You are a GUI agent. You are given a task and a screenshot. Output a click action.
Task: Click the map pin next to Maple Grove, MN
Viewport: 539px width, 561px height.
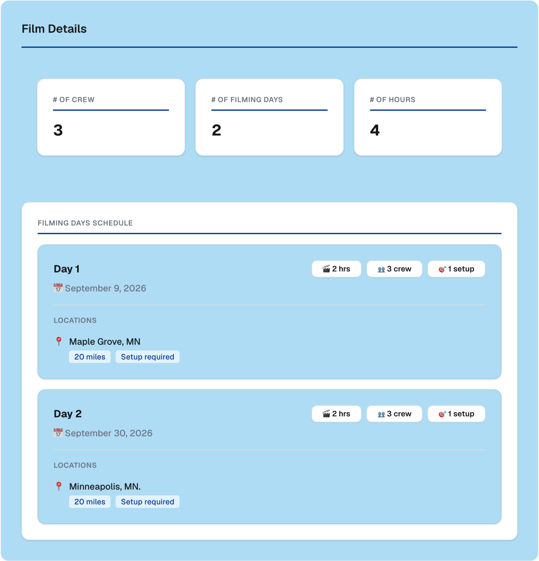click(59, 342)
